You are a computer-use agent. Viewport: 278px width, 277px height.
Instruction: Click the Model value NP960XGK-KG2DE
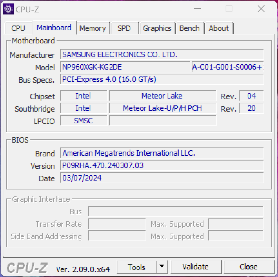tap(125, 67)
